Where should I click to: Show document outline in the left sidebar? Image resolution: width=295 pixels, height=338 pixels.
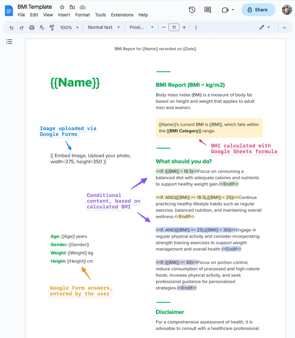[x=10, y=42]
